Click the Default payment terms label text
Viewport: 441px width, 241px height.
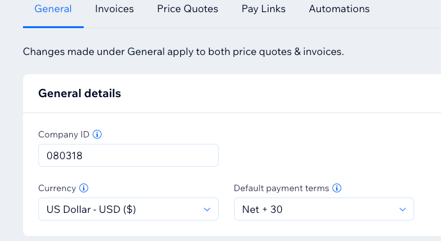click(x=281, y=188)
